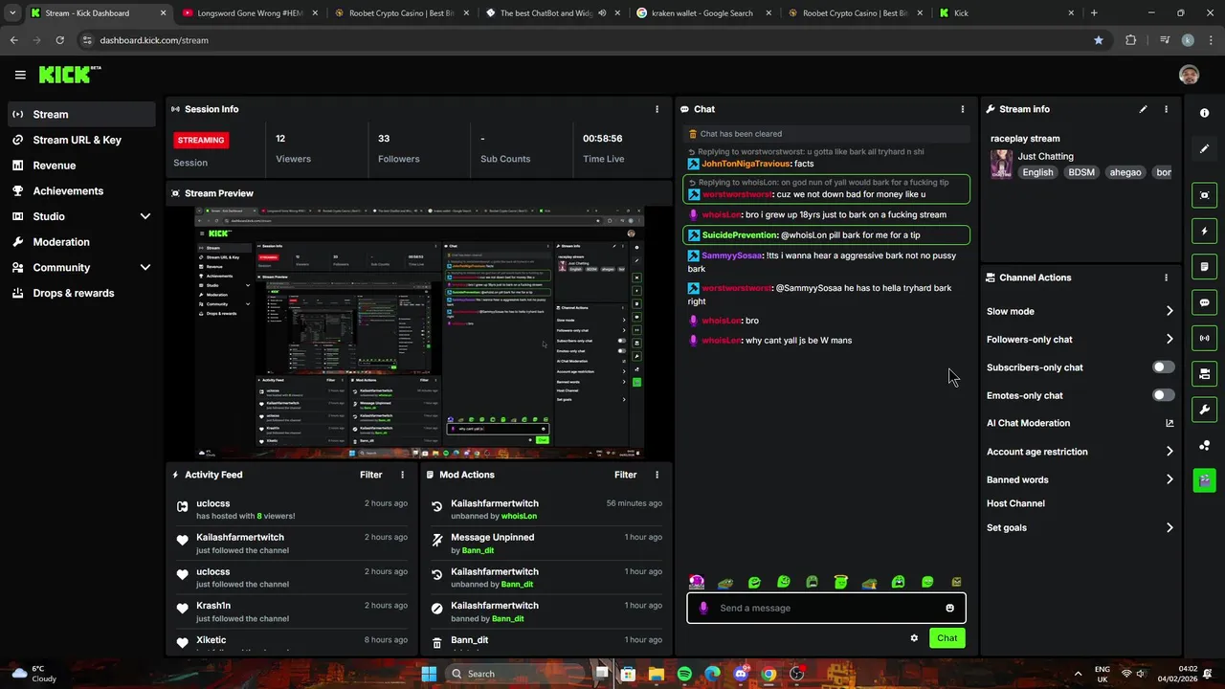Image resolution: width=1225 pixels, height=689 pixels.
Task: Open Slow mode settings arrow
Action: coord(1169,311)
